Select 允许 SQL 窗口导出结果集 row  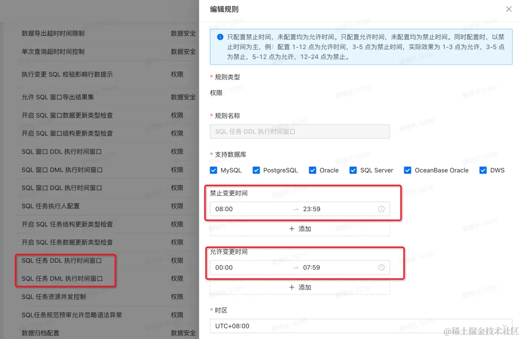pos(106,97)
